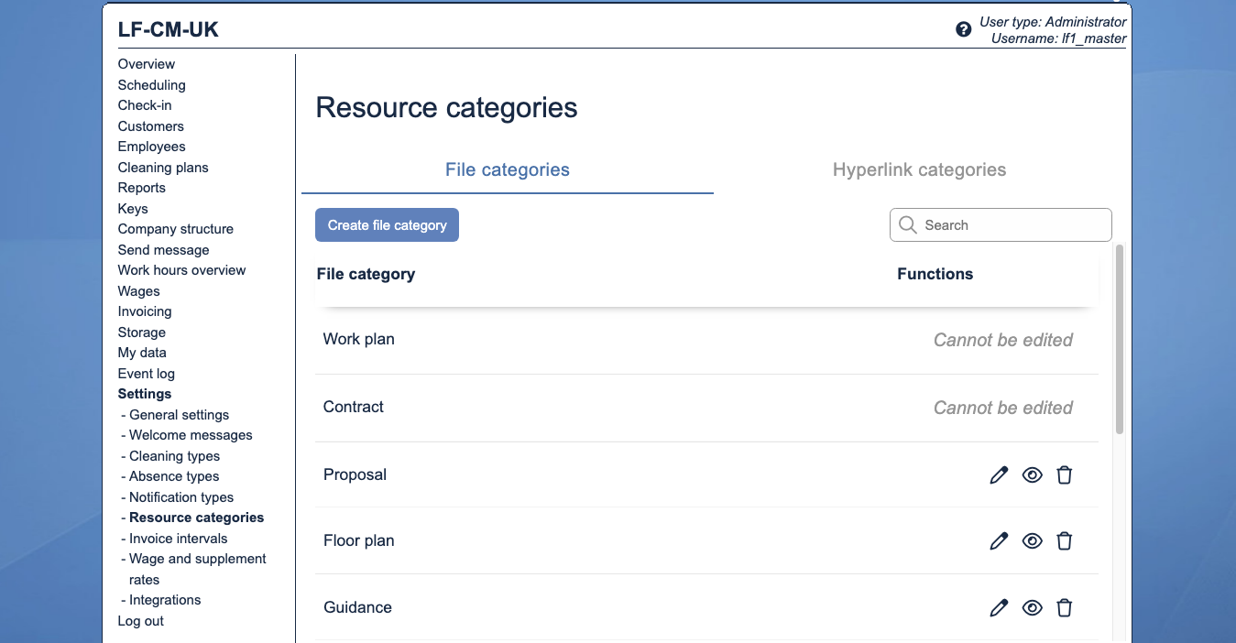Edit the Guidance file category
This screenshot has width=1236, height=643.
999,607
